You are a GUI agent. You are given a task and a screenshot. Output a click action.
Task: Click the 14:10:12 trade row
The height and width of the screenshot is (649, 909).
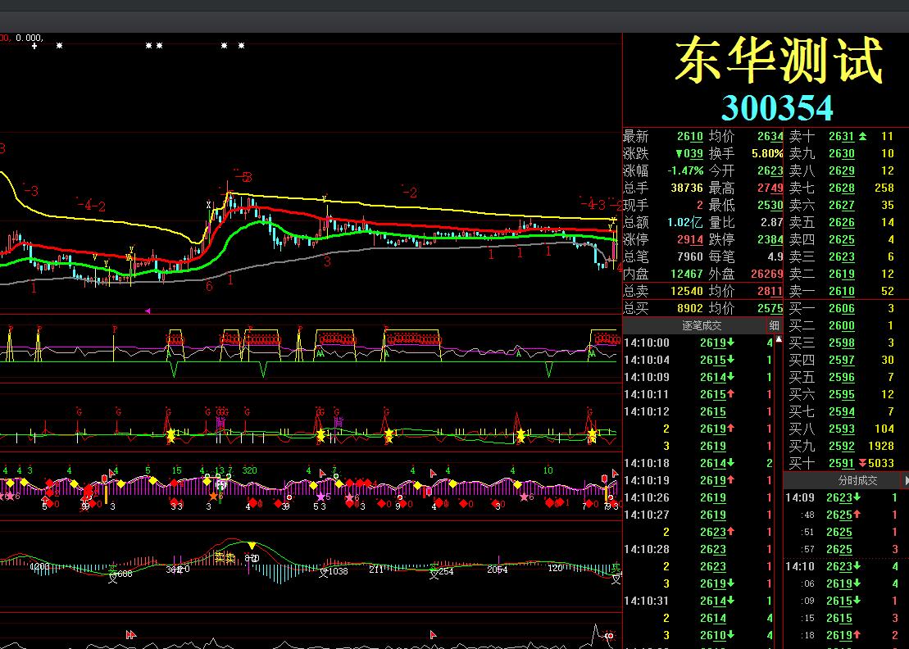coord(699,411)
